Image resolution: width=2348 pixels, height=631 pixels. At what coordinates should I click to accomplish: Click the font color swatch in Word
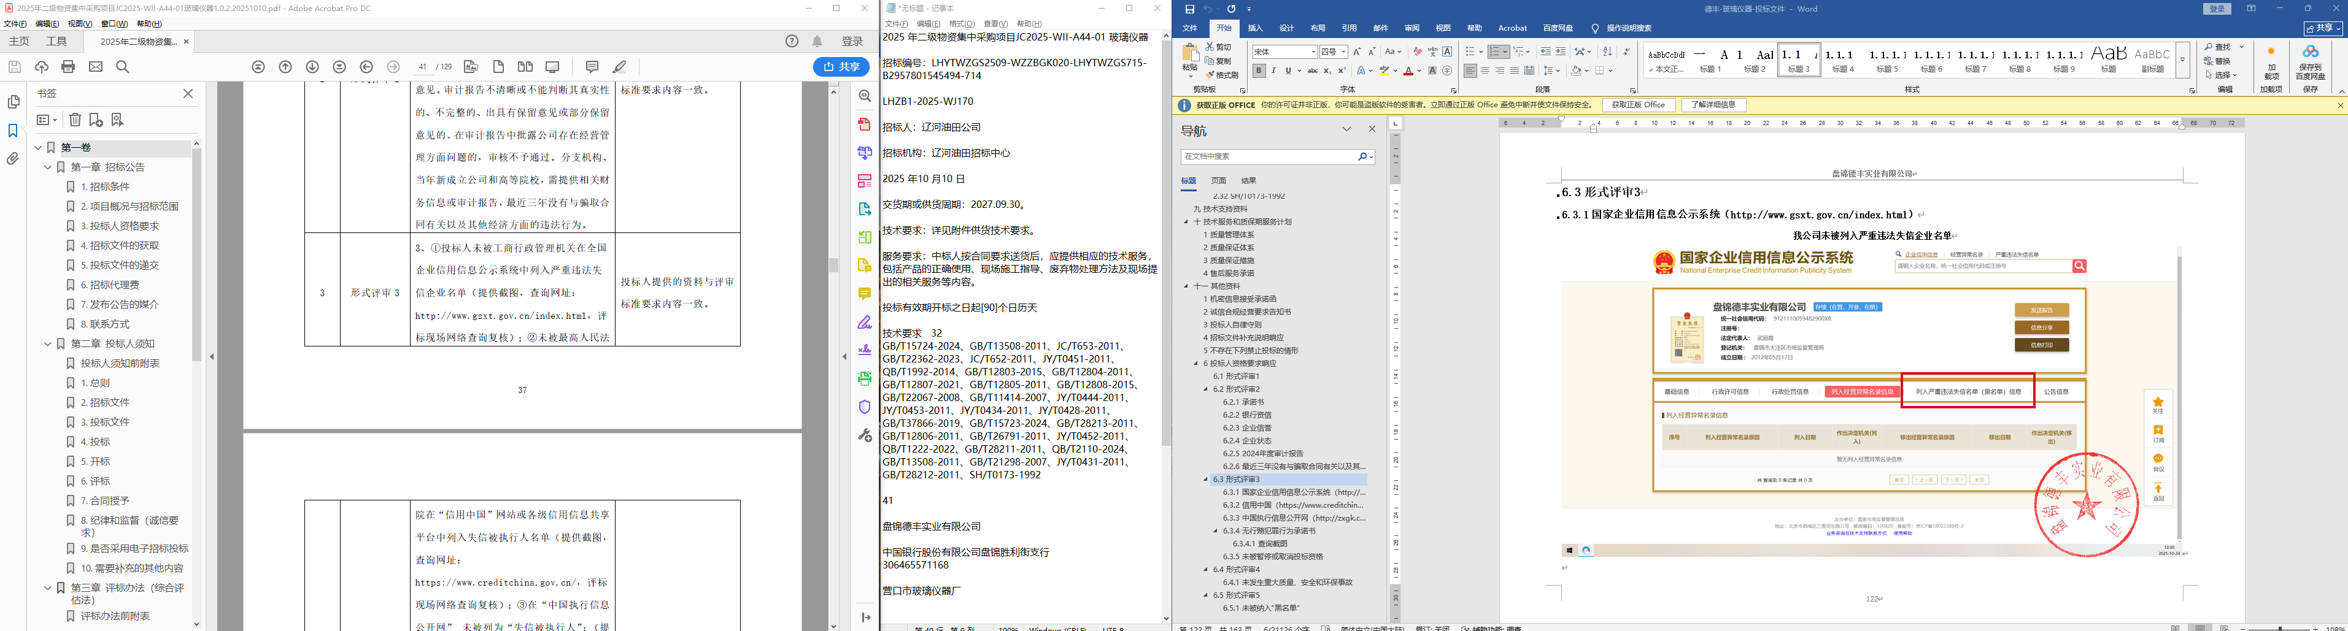pyautogui.click(x=1408, y=71)
